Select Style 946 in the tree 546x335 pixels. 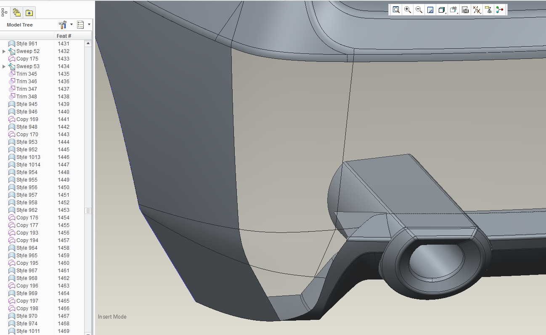(27, 112)
